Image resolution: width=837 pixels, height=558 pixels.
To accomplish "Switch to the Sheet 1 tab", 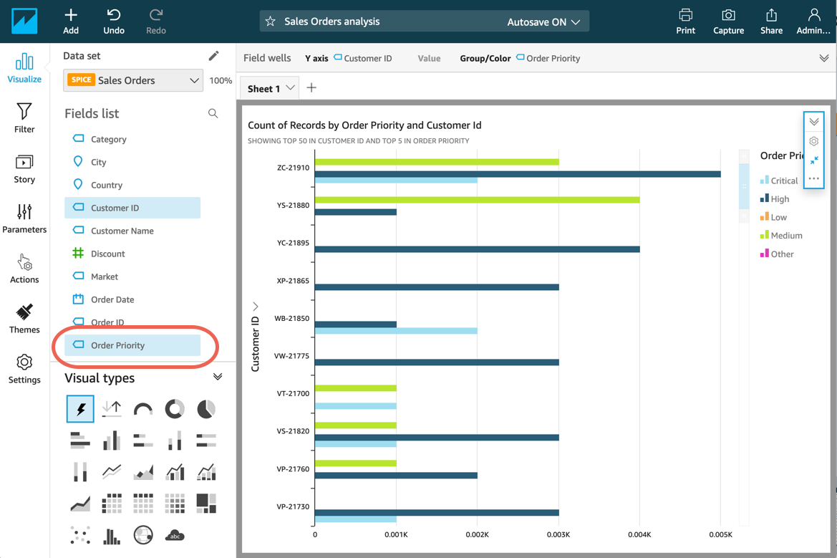I will pos(263,88).
